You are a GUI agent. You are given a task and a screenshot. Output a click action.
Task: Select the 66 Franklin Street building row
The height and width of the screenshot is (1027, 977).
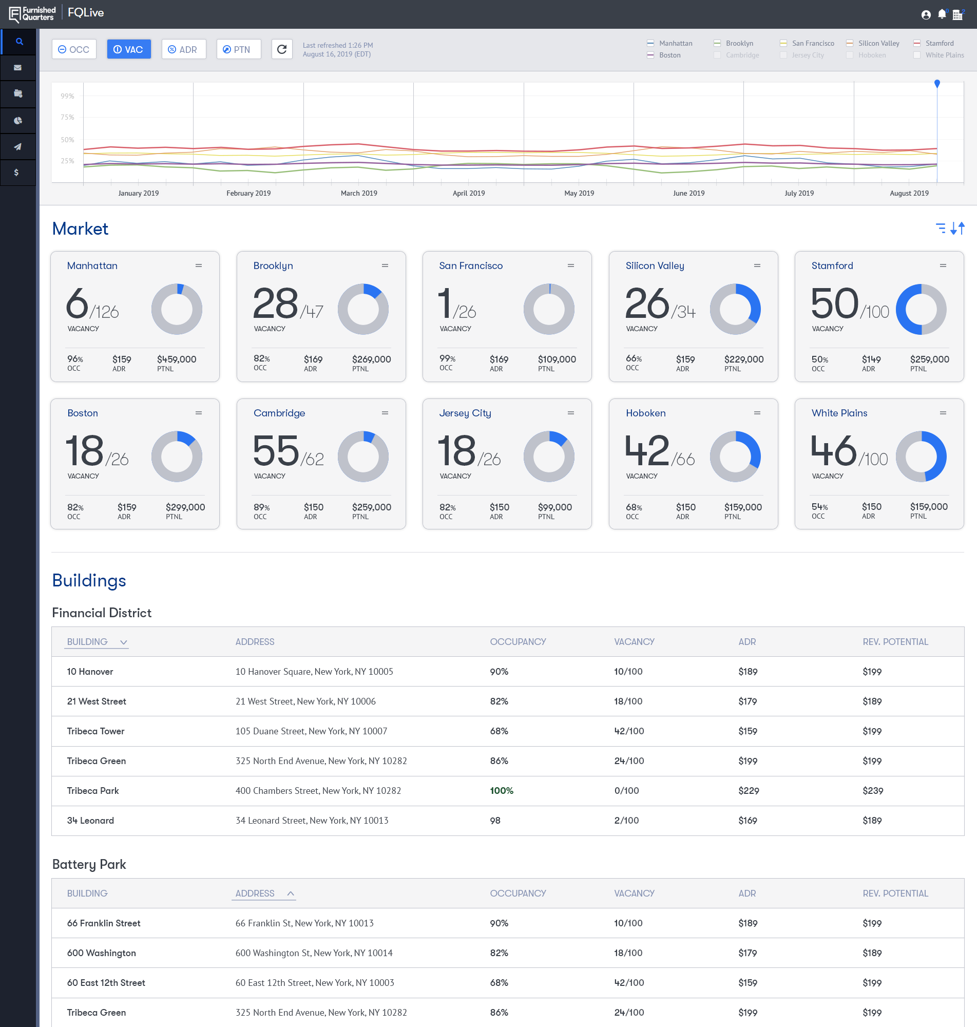(x=508, y=923)
